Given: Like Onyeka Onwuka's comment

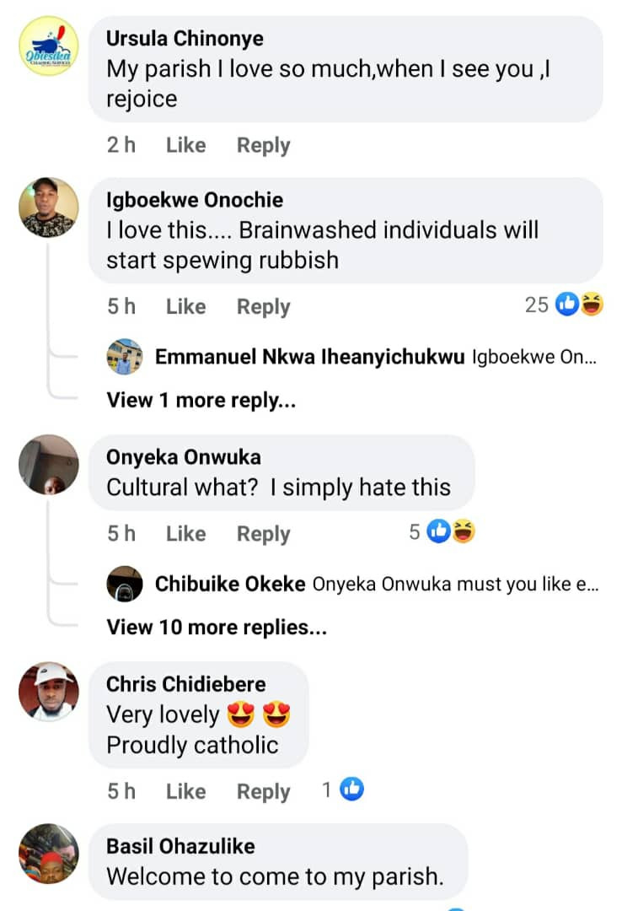Looking at the screenshot, I should (186, 533).
